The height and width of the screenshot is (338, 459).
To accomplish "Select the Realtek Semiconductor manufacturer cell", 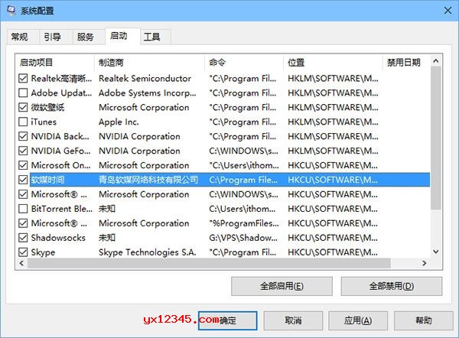I will 145,79.
